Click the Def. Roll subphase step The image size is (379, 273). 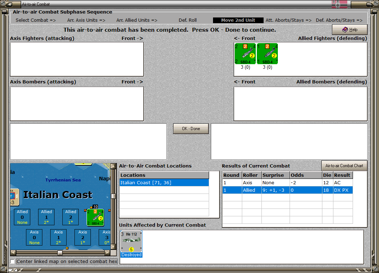point(188,20)
